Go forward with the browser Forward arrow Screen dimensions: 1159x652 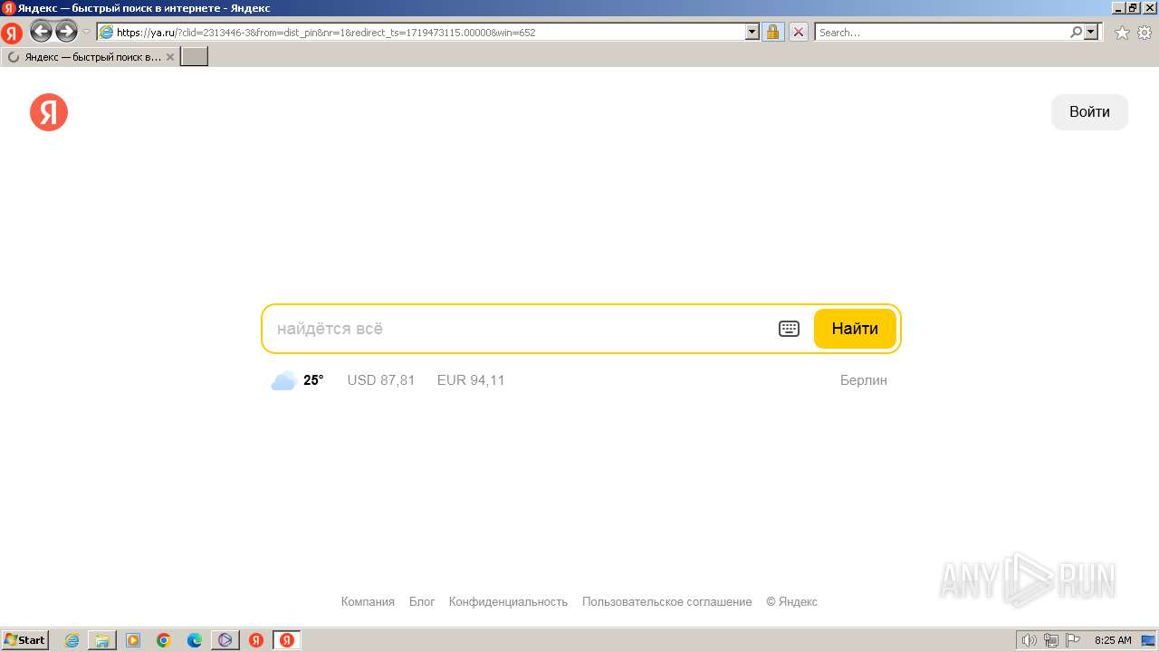66,32
